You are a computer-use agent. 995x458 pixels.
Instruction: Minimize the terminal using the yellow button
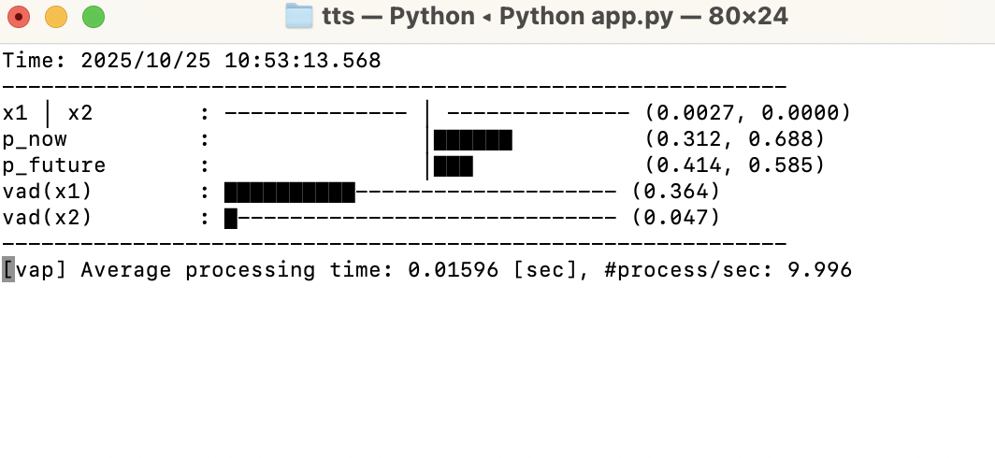(56, 17)
